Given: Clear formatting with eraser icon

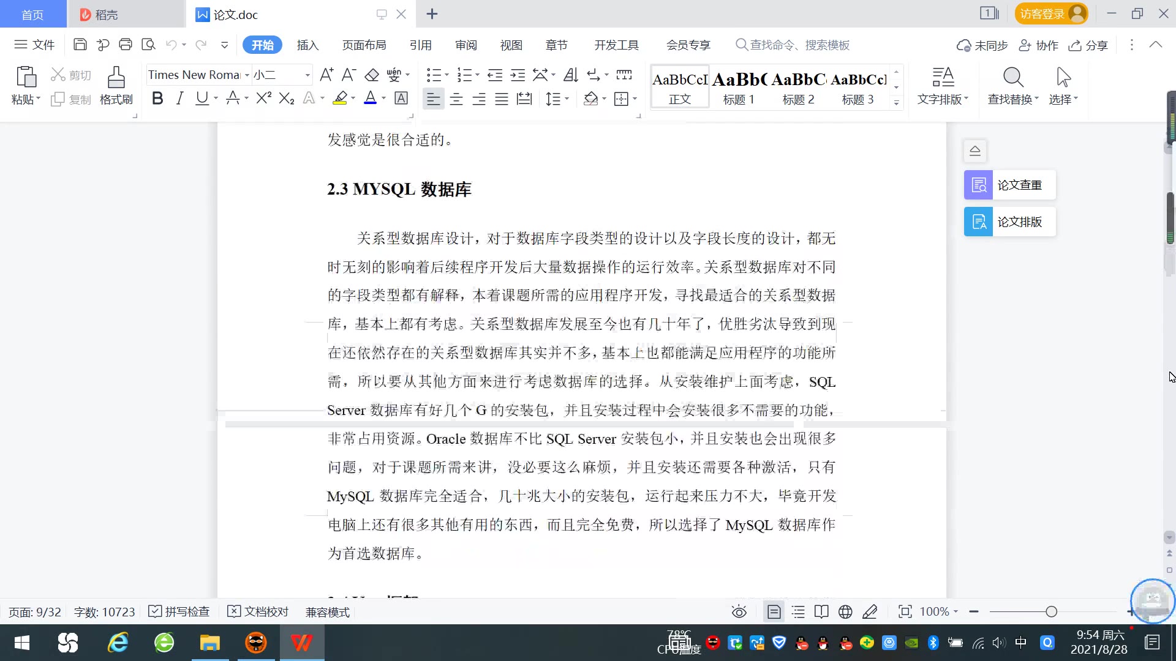Looking at the screenshot, I should (x=372, y=75).
